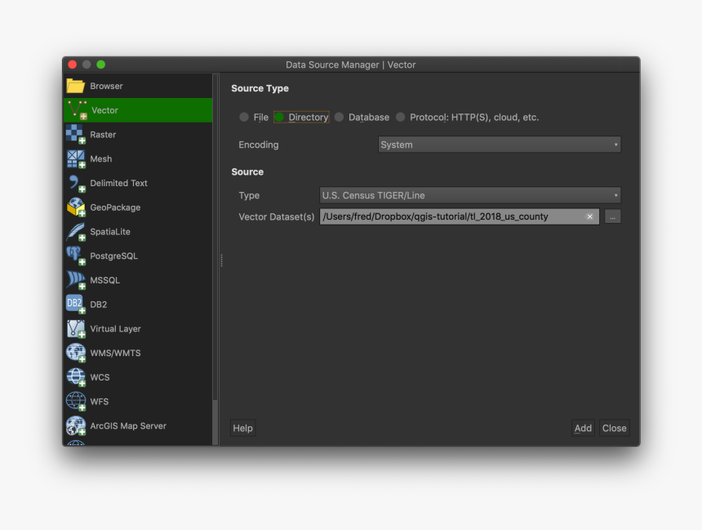Image resolution: width=702 pixels, height=530 pixels.
Task: Switch to the PostgreSQL tab label
Action: [113, 256]
